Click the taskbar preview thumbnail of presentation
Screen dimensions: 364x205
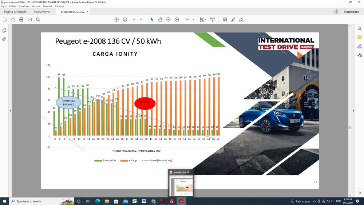(181, 185)
